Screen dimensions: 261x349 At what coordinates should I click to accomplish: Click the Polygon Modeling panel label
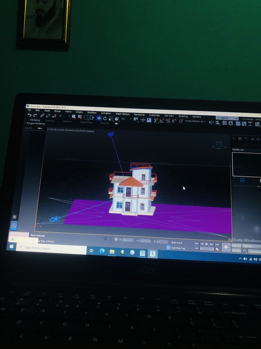point(36,123)
